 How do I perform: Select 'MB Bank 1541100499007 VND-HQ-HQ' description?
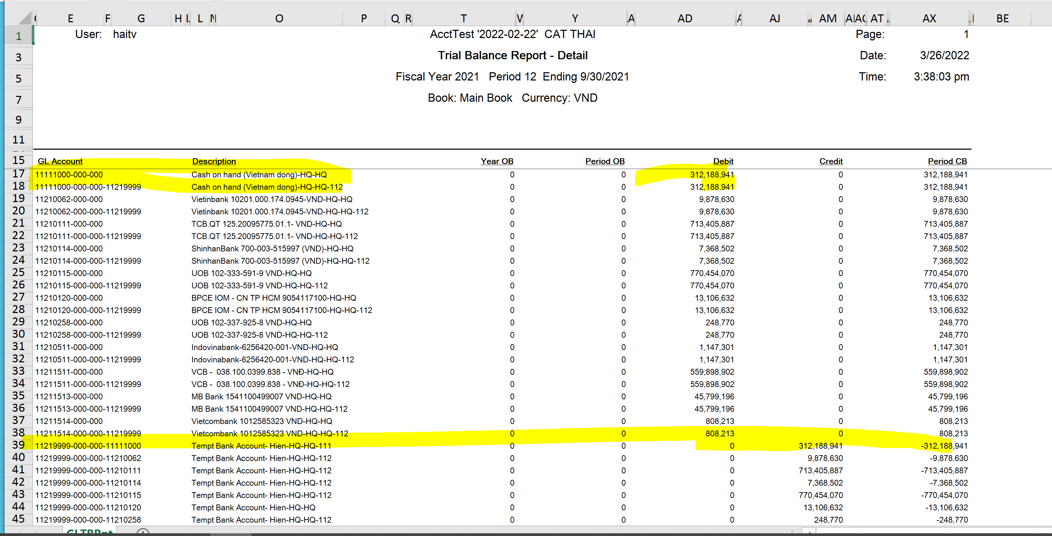(261, 396)
